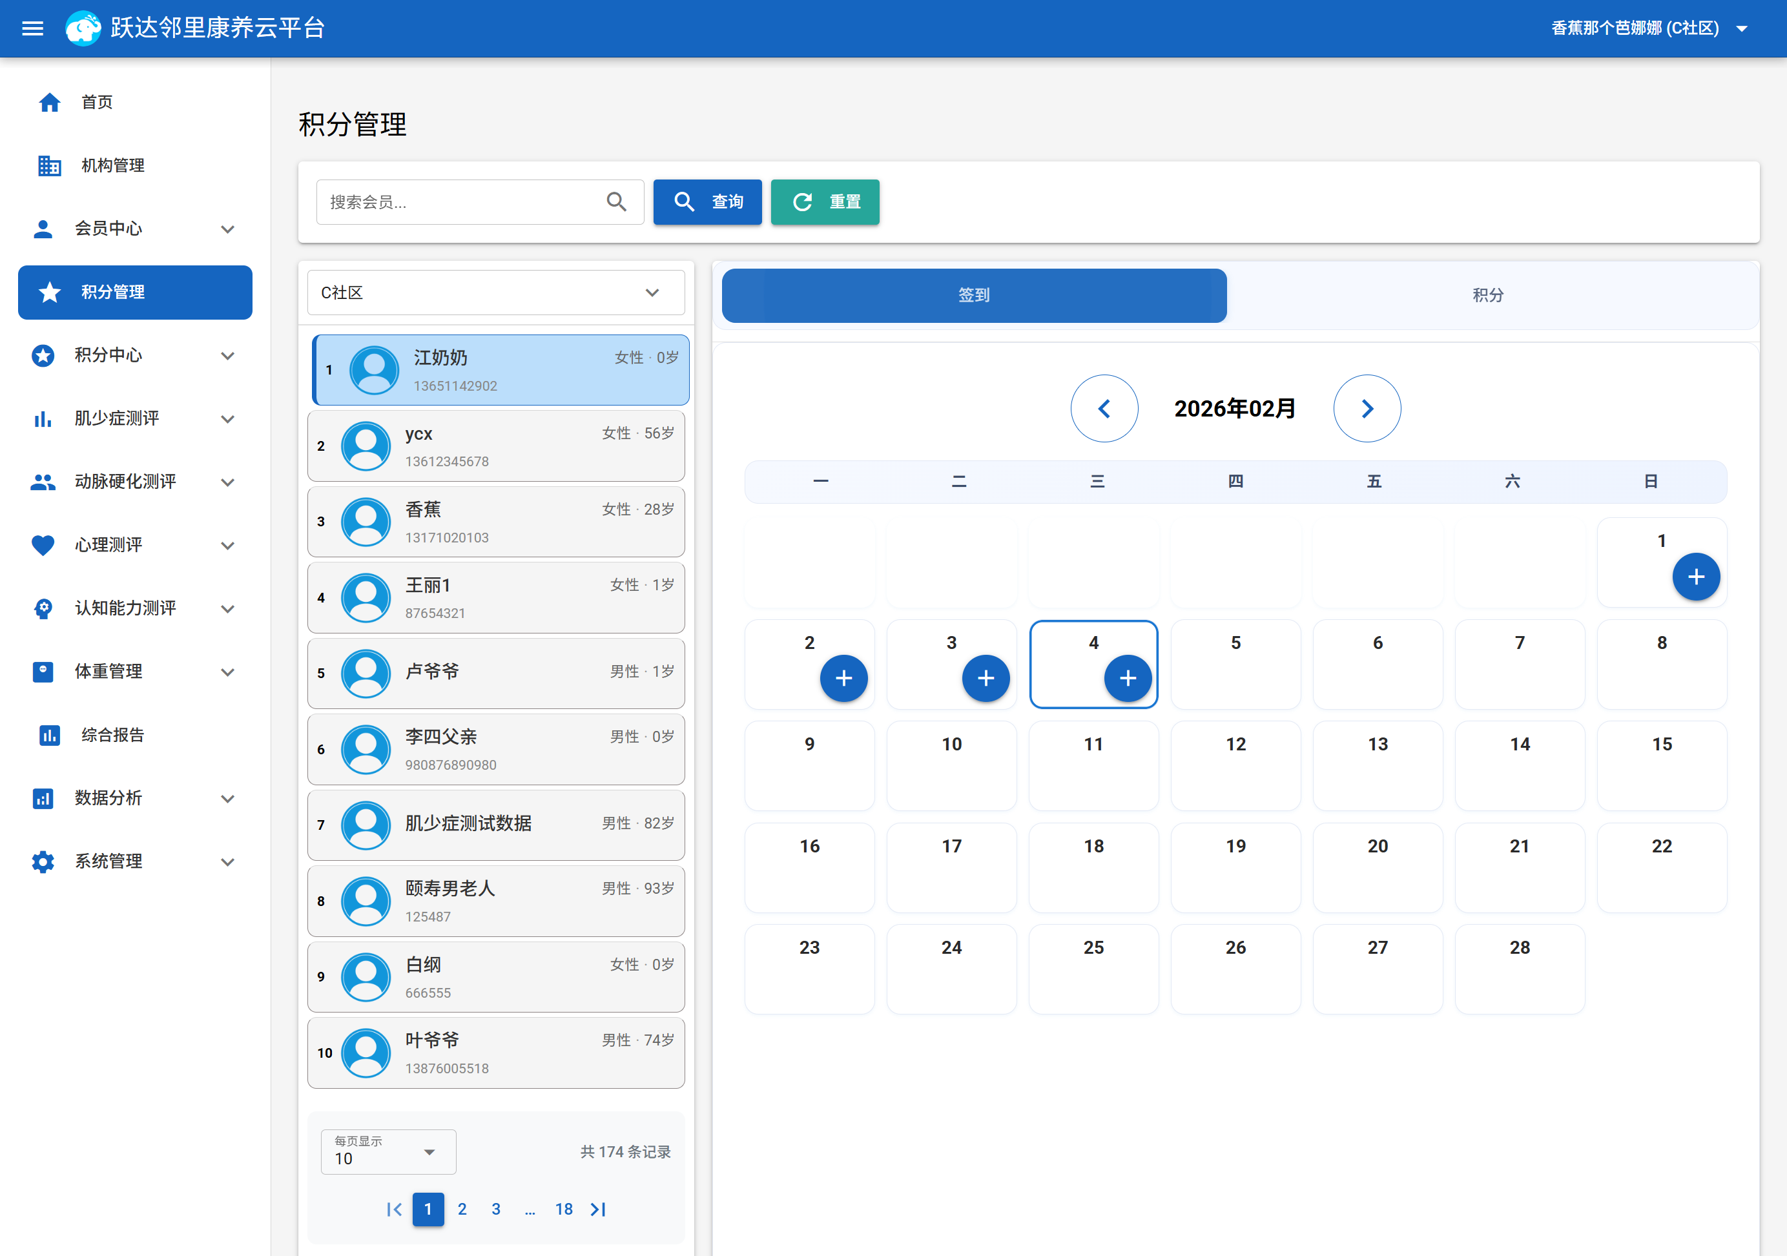
Task: Click the circled star icon beside 积分中心
Action: tap(43, 356)
